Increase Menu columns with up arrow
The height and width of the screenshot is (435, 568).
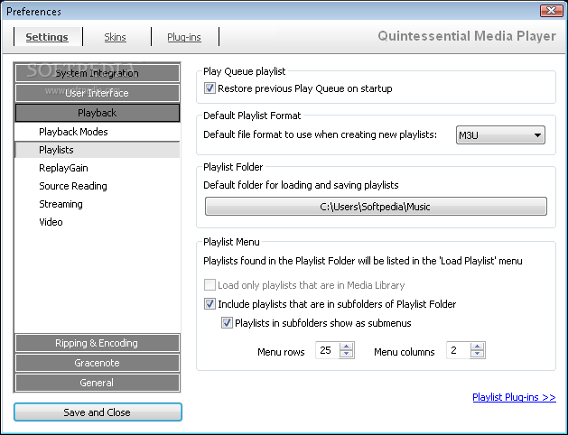point(477,347)
